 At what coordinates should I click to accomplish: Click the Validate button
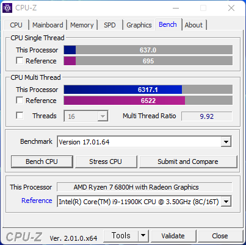173,236
